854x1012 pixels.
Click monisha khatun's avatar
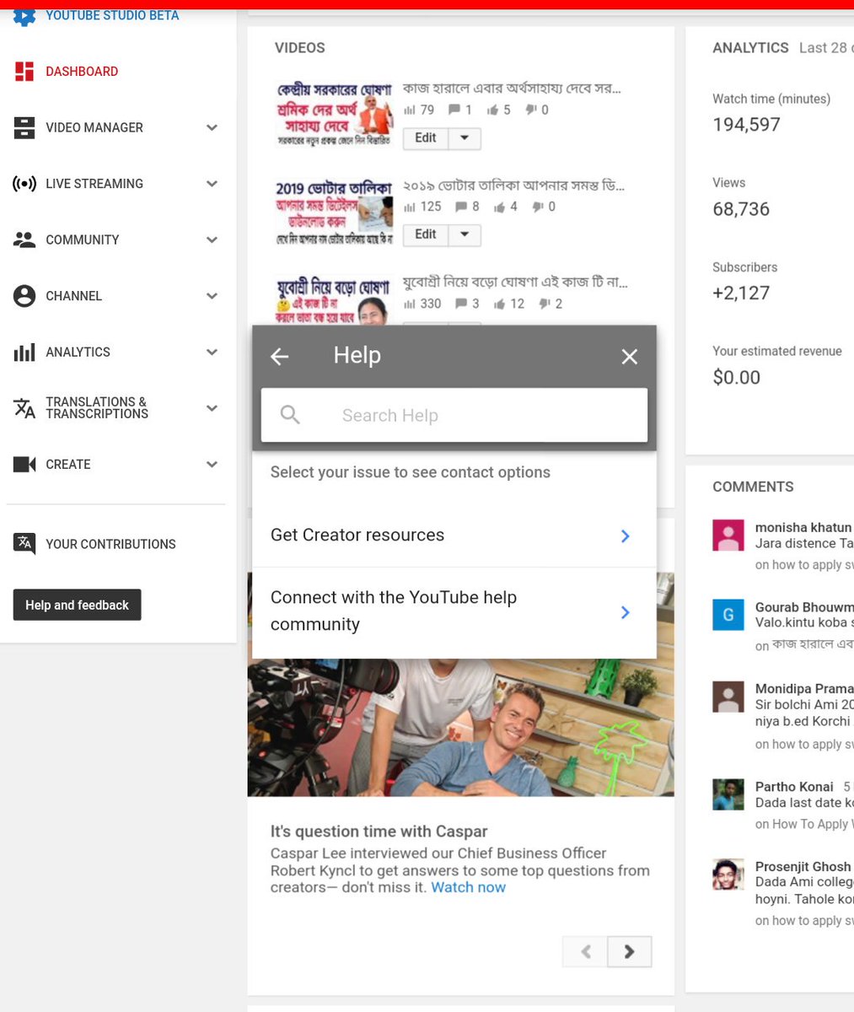tap(728, 535)
